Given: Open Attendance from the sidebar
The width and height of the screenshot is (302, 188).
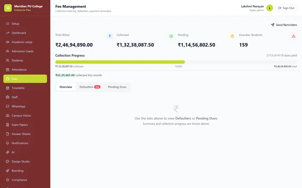Looking at the screenshot, I should coord(25,70).
